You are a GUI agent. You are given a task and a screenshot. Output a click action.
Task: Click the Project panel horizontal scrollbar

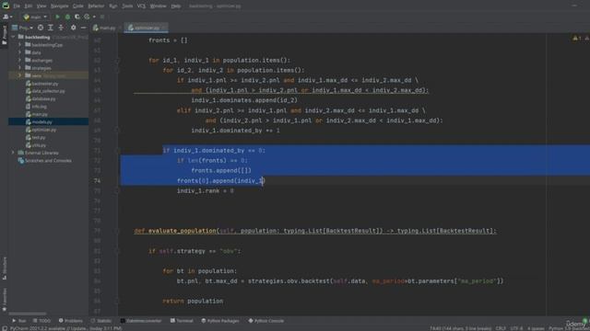pyautogui.click(x=28, y=314)
